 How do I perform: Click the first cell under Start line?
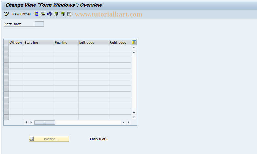pyautogui.click(x=39, y=48)
